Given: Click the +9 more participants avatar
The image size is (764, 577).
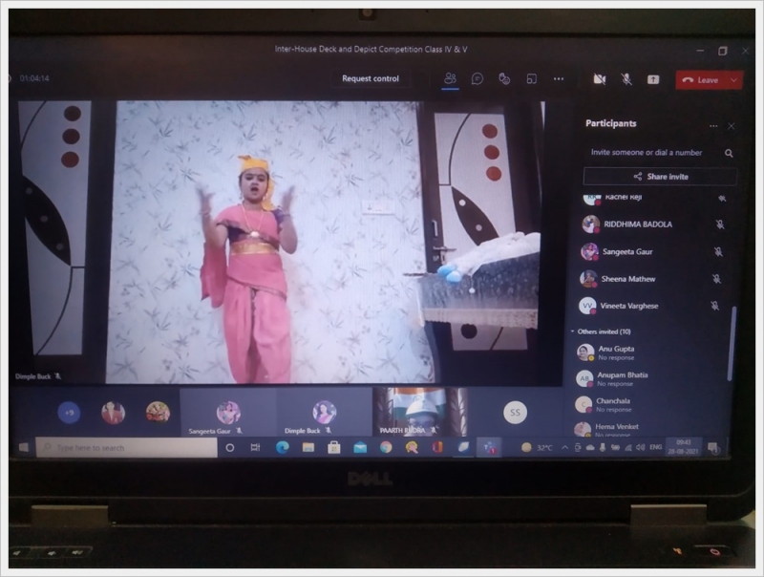Looking at the screenshot, I should [x=69, y=413].
